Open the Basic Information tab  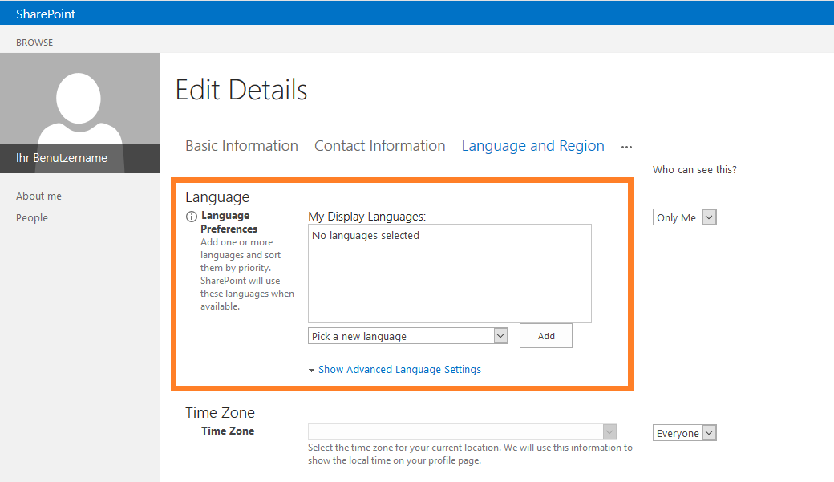tap(241, 146)
